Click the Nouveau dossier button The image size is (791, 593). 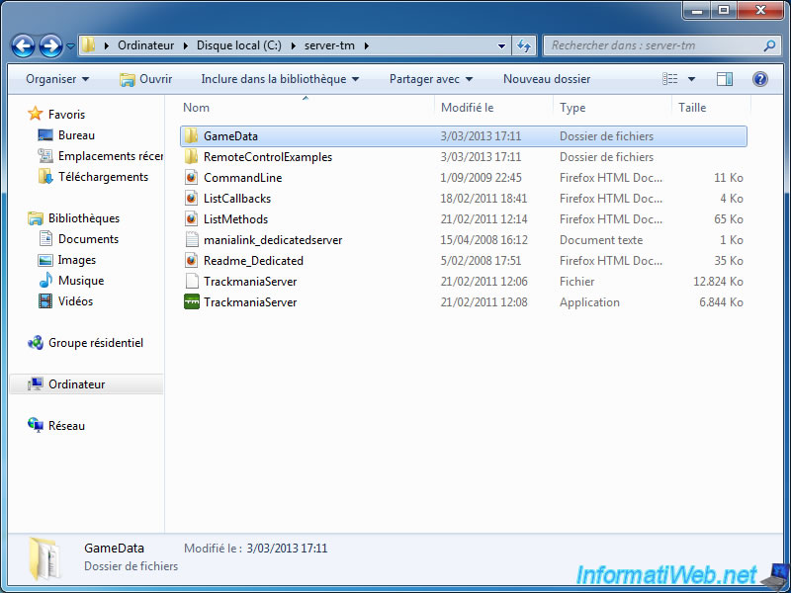click(547, 79)
